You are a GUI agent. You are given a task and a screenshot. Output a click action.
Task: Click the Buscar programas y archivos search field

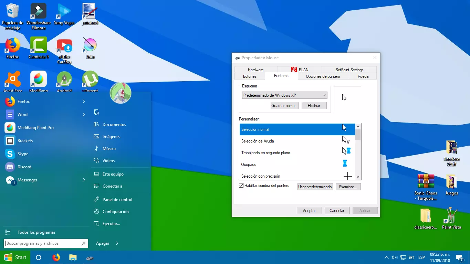coord(43,243)
